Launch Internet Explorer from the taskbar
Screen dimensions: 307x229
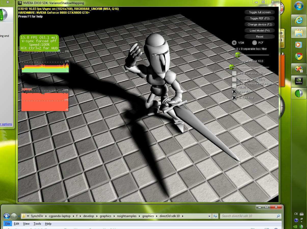[x=299, y=20]
